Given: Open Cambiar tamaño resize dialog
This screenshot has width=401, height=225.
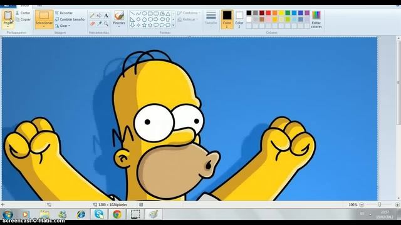Looking at the screenshot, I should click(70, 19).
